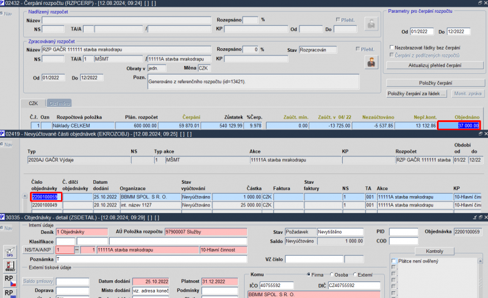This screenshot has width=488, height=298.
Task: Click the Saldo smlouvy button
Action: click(x=38, y=281)
